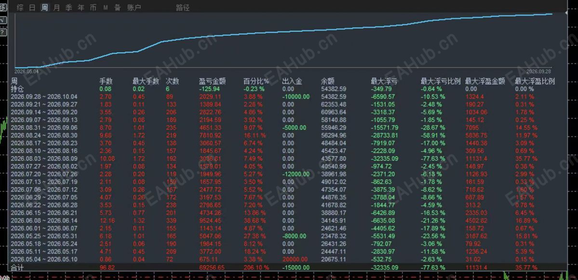The width and height of the screenshot is (578, 280).
Task: Click the 百分比% column header
Action: coord(256,81)
